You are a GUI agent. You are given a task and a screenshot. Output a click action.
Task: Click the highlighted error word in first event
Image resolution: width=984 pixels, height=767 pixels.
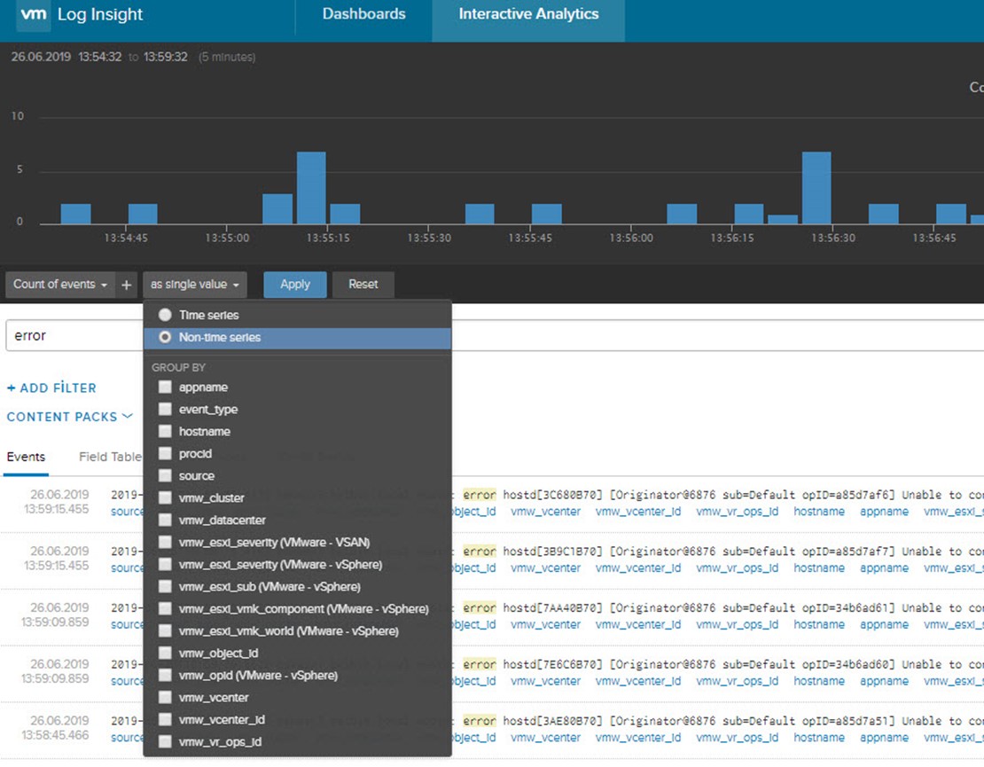click(480, 495)
